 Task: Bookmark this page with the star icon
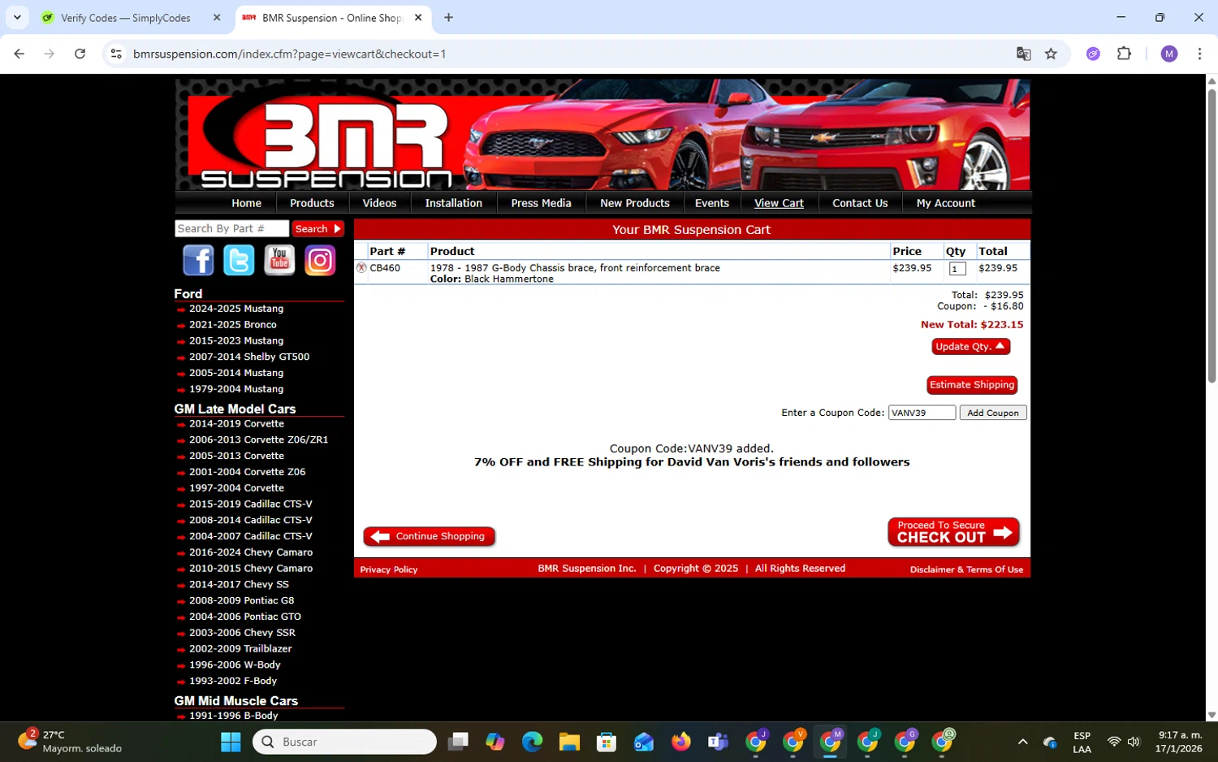pyautogui.click(x=1051, y=54)
